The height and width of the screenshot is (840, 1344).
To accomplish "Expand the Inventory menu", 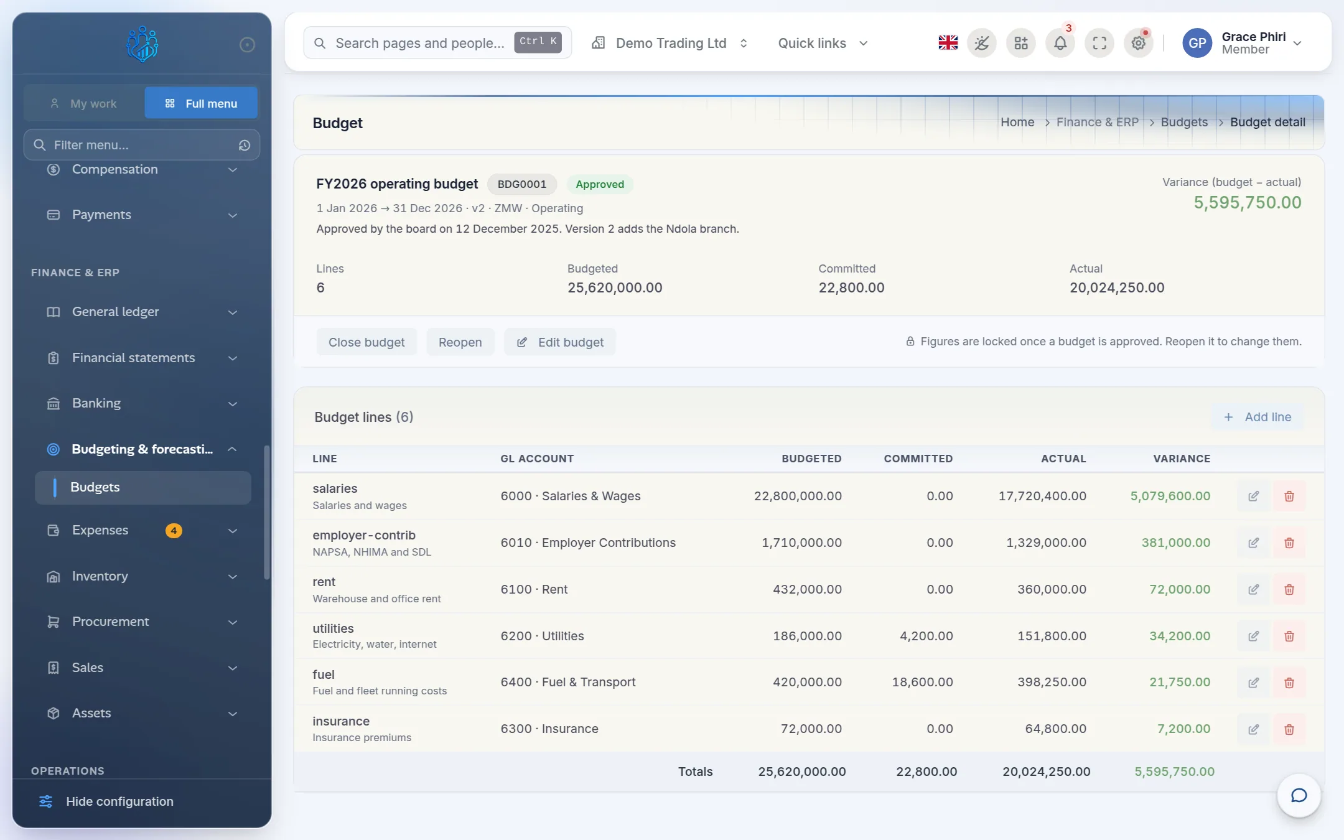I will (142, 576).
